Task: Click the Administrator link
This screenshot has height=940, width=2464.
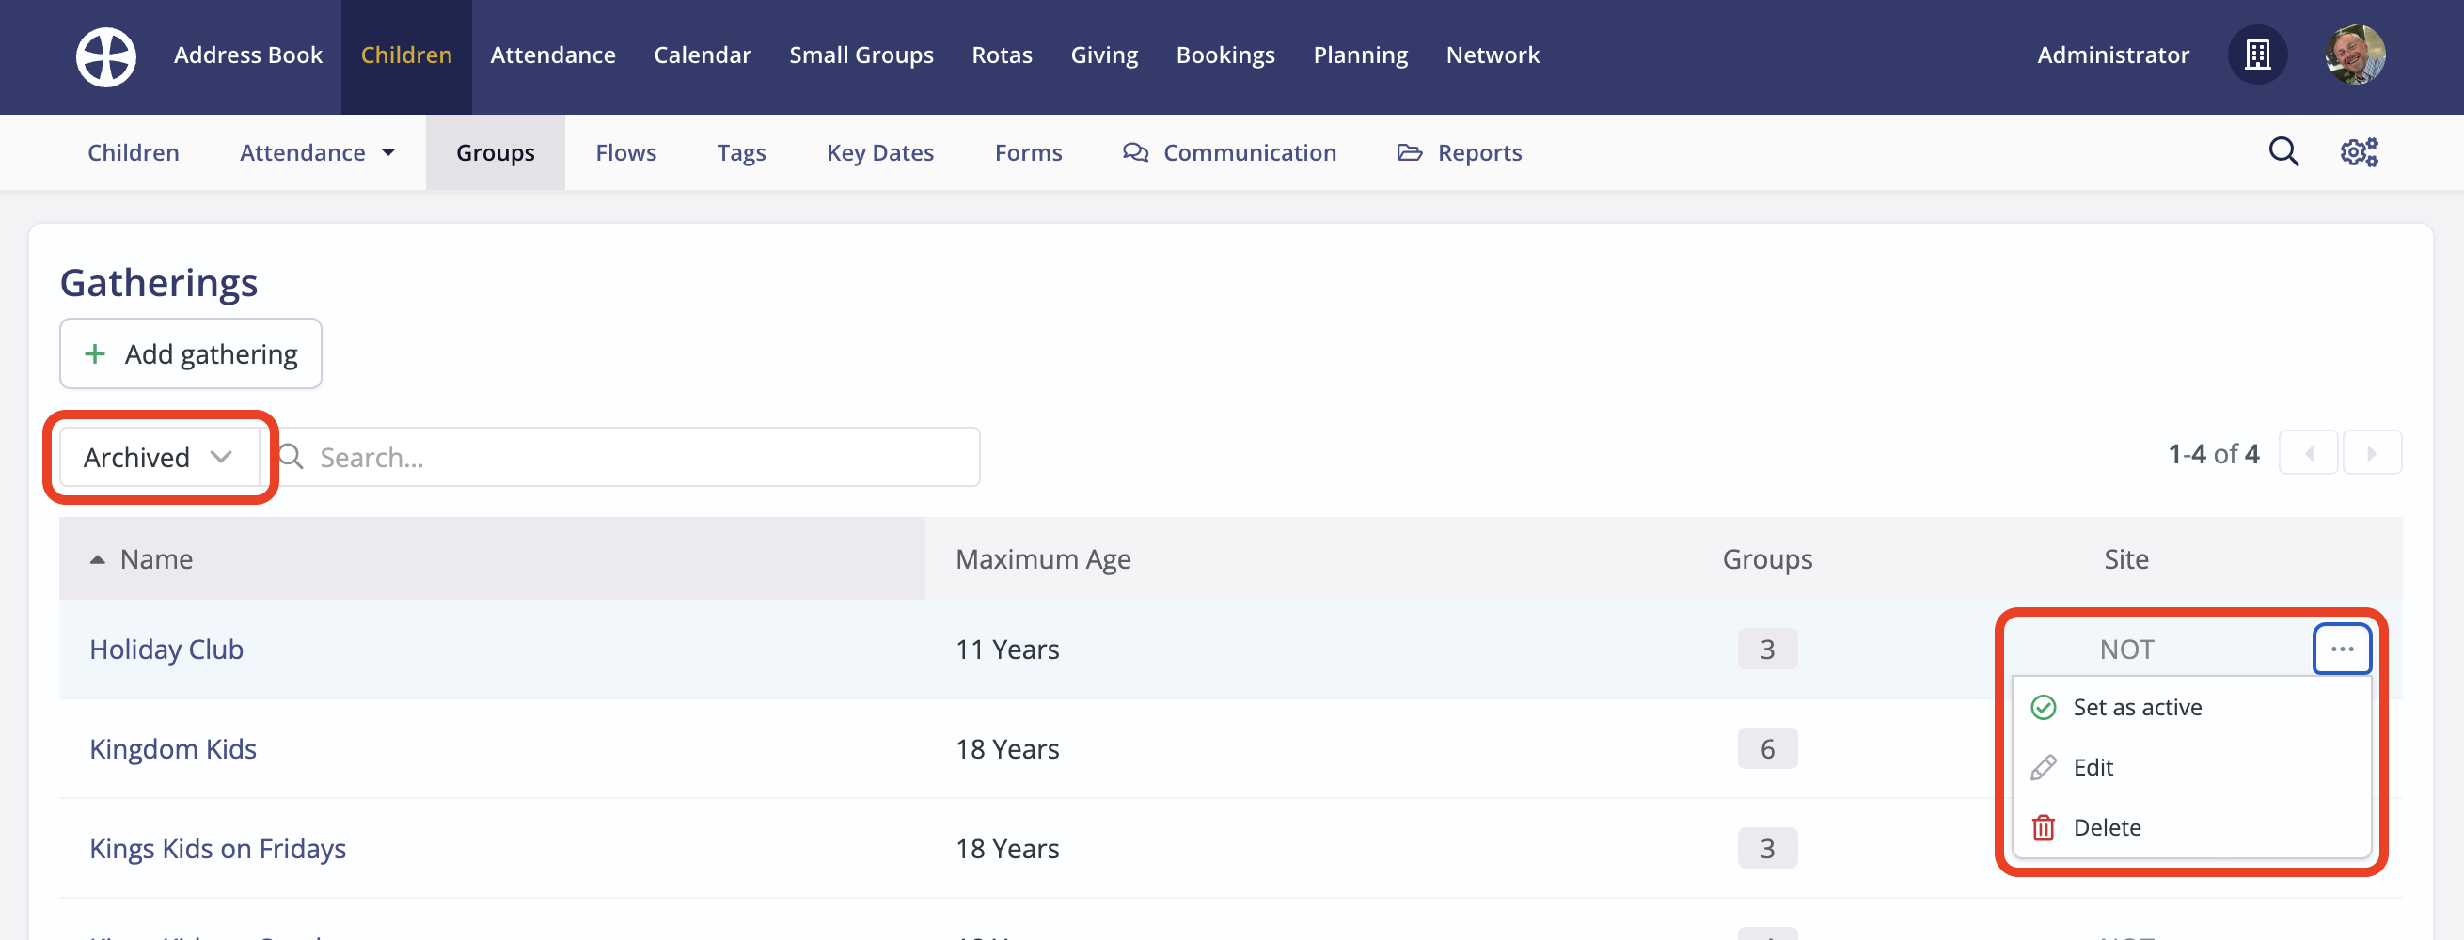Action: tap(2112, 55)
